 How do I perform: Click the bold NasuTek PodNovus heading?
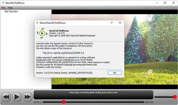click(59, 31)
